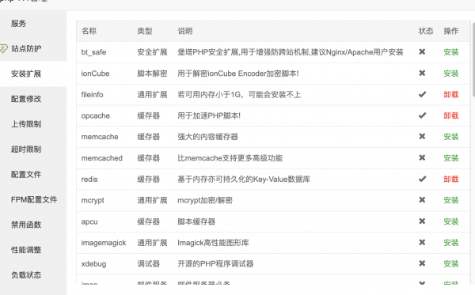Open the FPM配置文件 section
This screenshot has width=475, height=295.
(x=34, y=199)
